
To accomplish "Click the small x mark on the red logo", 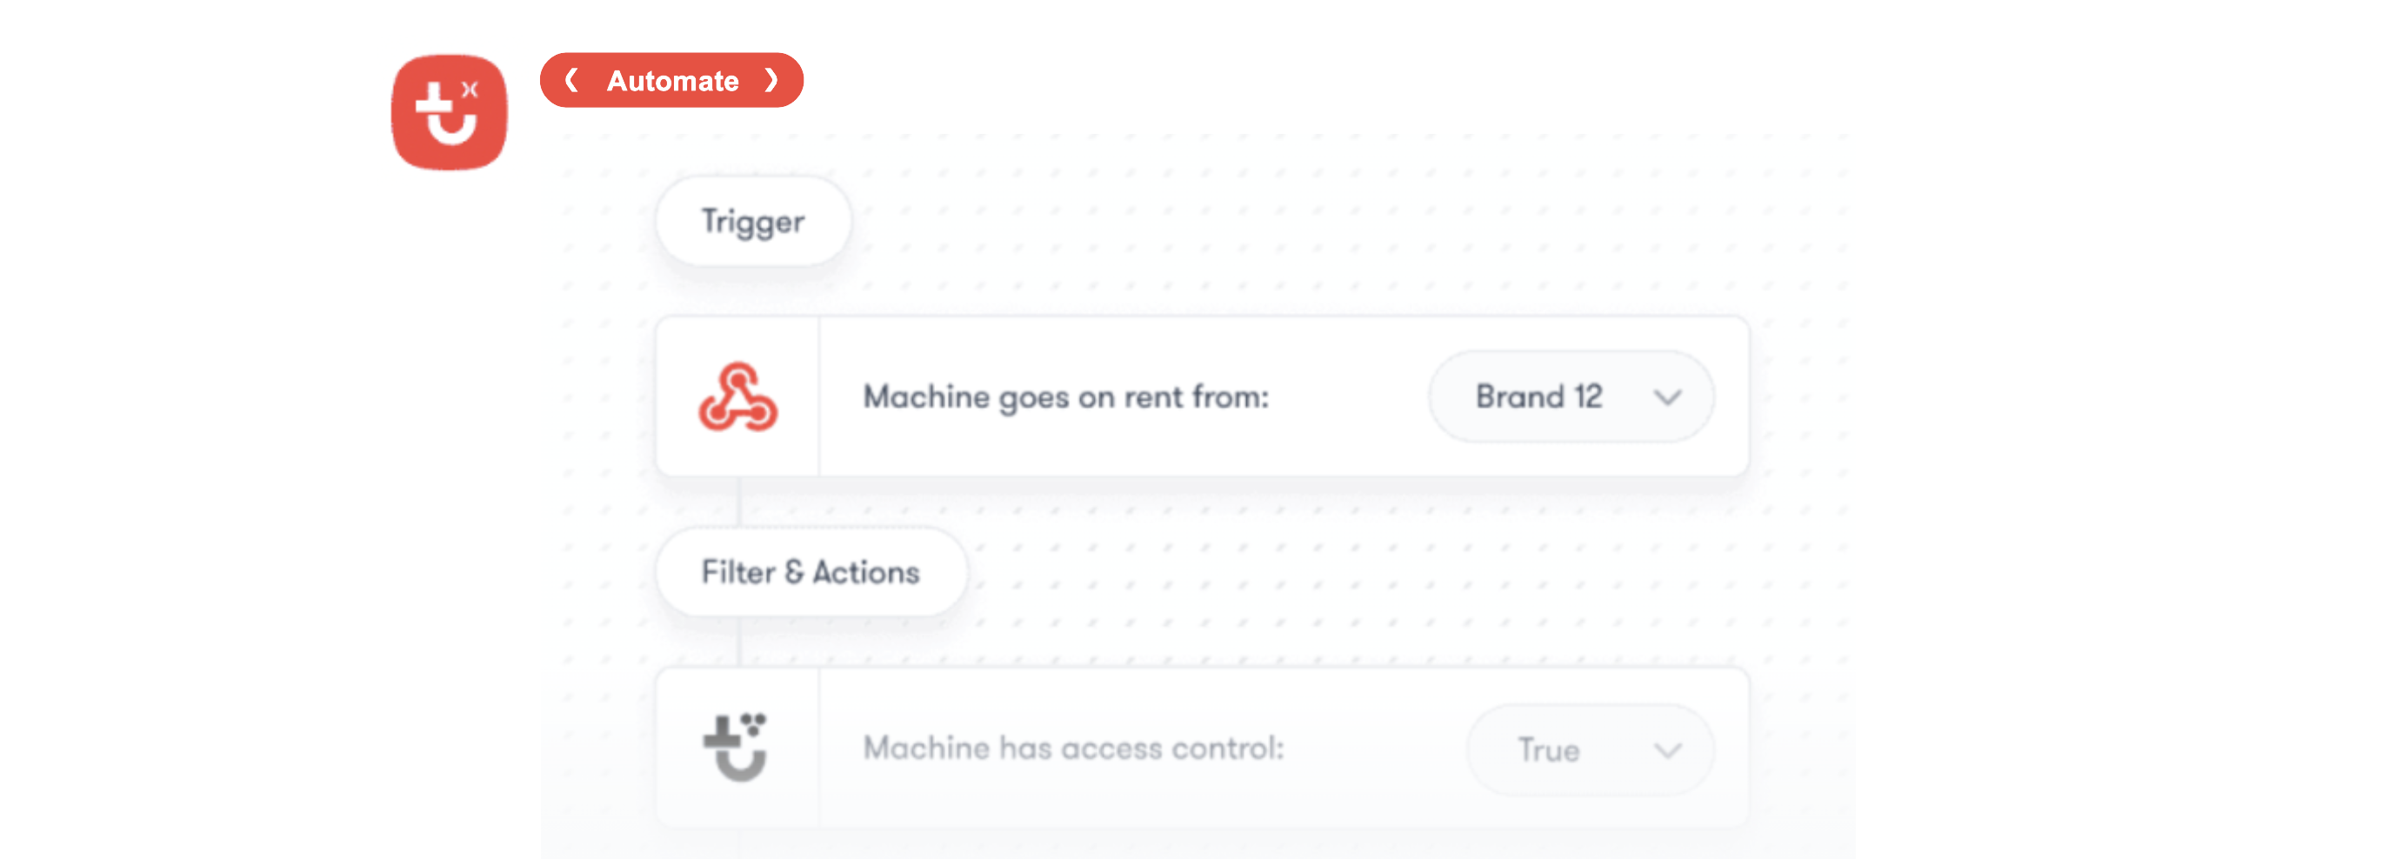I will pos(470,90).
